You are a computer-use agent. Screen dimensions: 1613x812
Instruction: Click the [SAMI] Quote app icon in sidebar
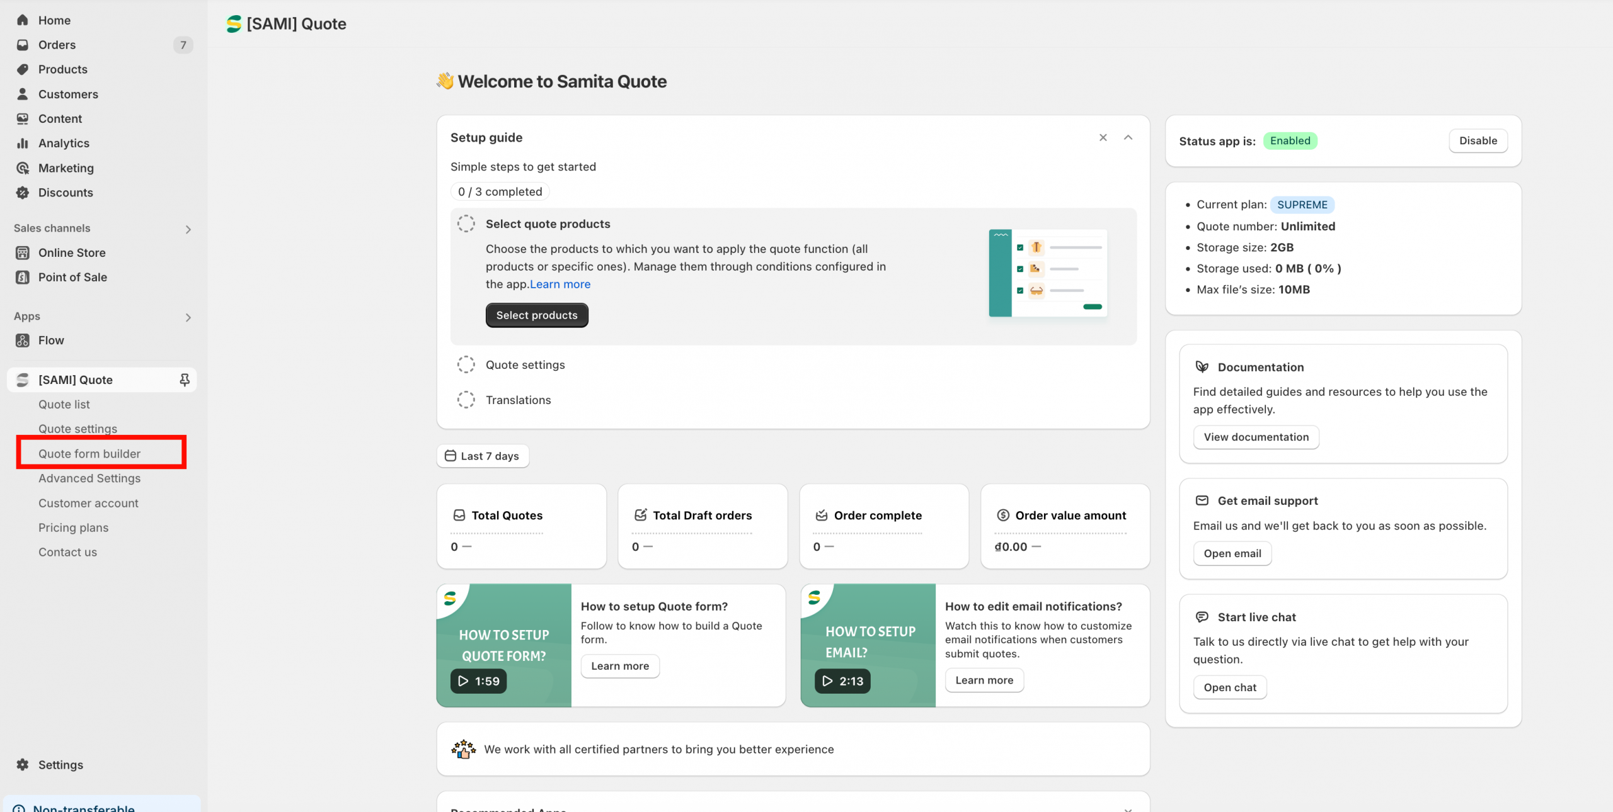coord(23,380)
